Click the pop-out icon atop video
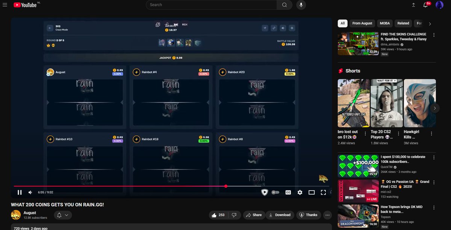 158,24
